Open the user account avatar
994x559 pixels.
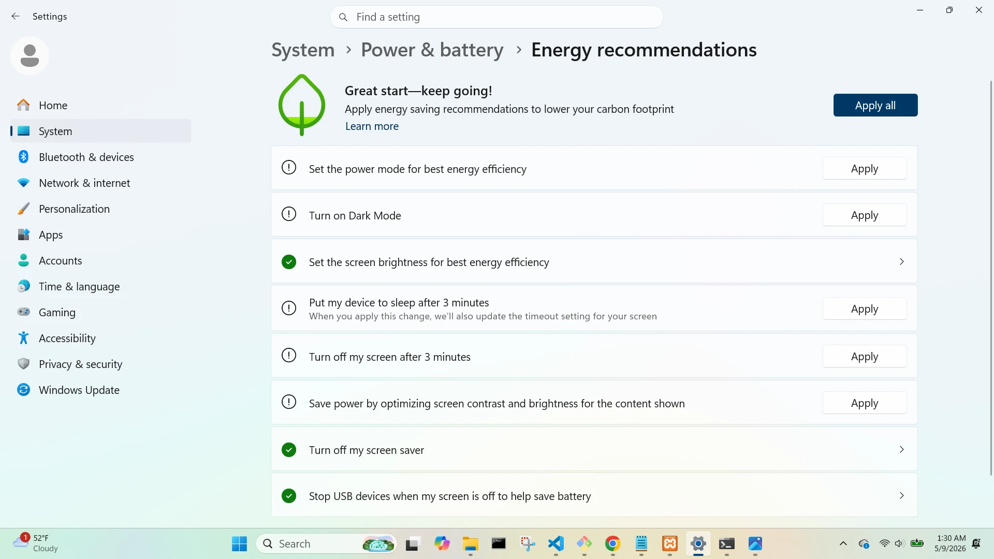[x=30, y=55]
